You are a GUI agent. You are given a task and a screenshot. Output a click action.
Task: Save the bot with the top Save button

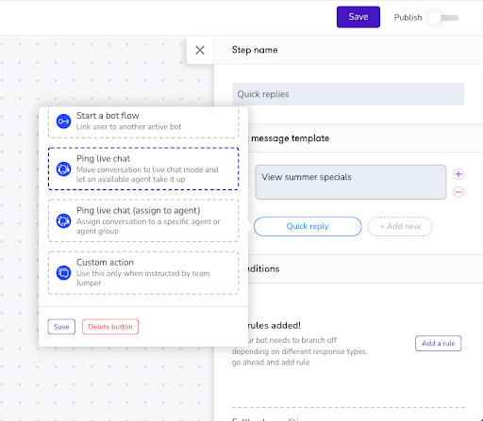(358, 17)
